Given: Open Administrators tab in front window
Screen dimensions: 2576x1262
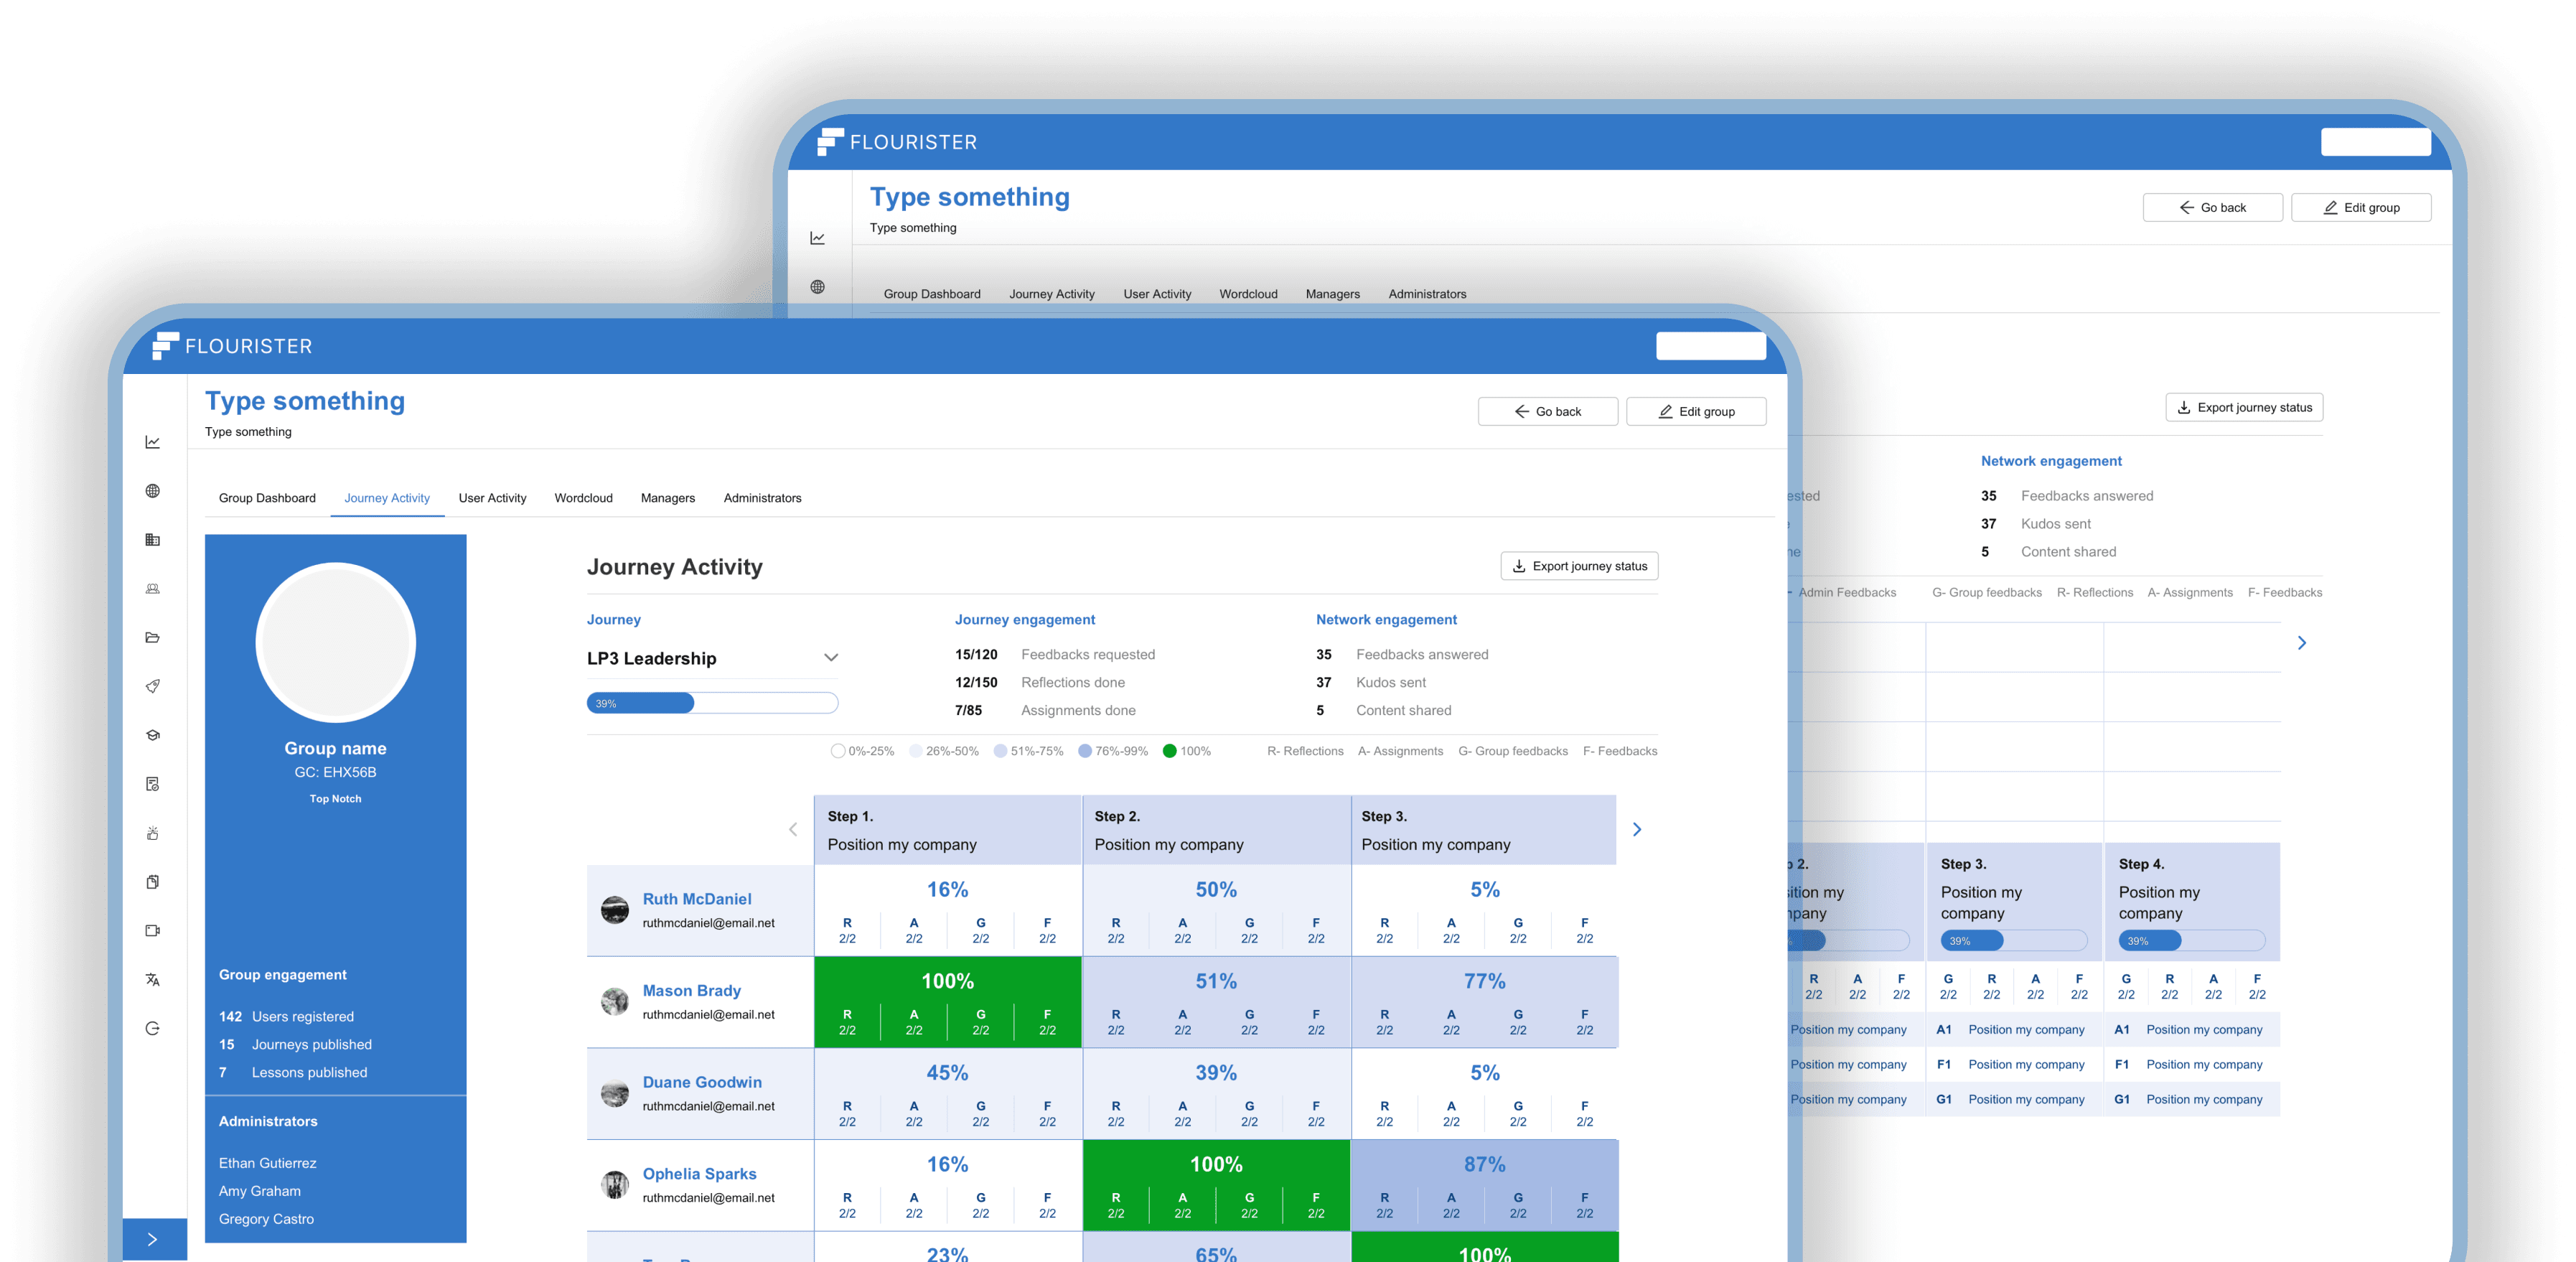Looking at the screenshot, I should click(763, 498).
